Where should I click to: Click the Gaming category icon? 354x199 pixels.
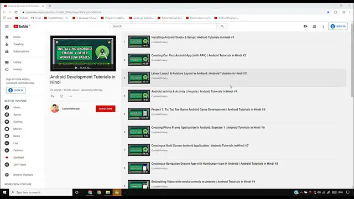point(7,122)
